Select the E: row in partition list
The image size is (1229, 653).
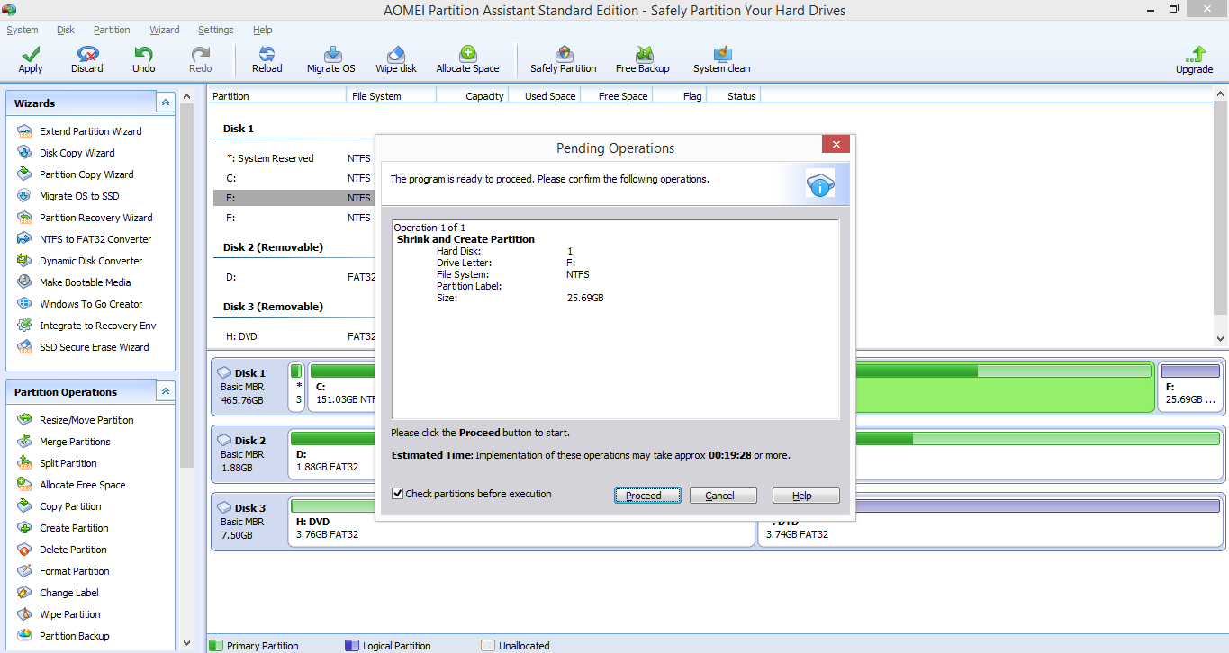[x=294, y=198]
